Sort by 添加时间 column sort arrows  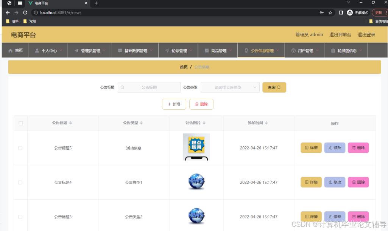point(266,123)
